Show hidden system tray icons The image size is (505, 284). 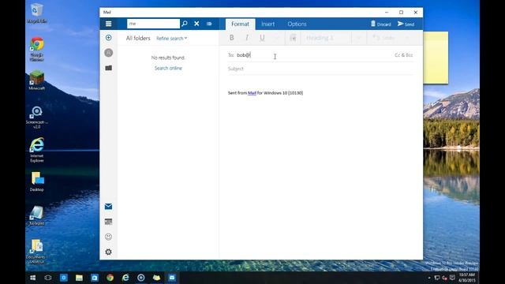pyautogui.click(x=429, y=278)
